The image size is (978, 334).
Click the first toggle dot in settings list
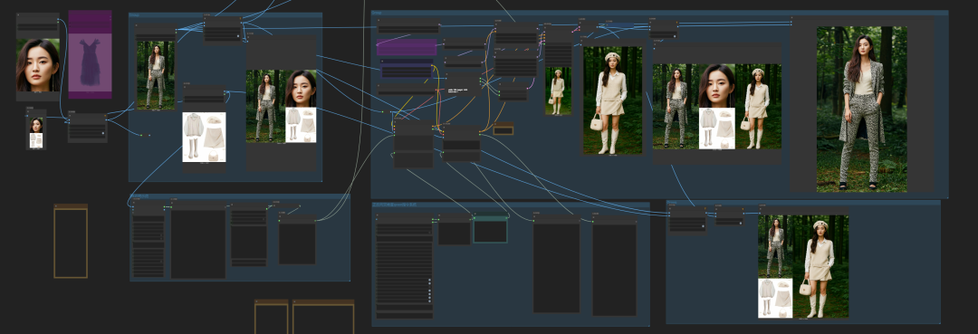pos(429,281)
